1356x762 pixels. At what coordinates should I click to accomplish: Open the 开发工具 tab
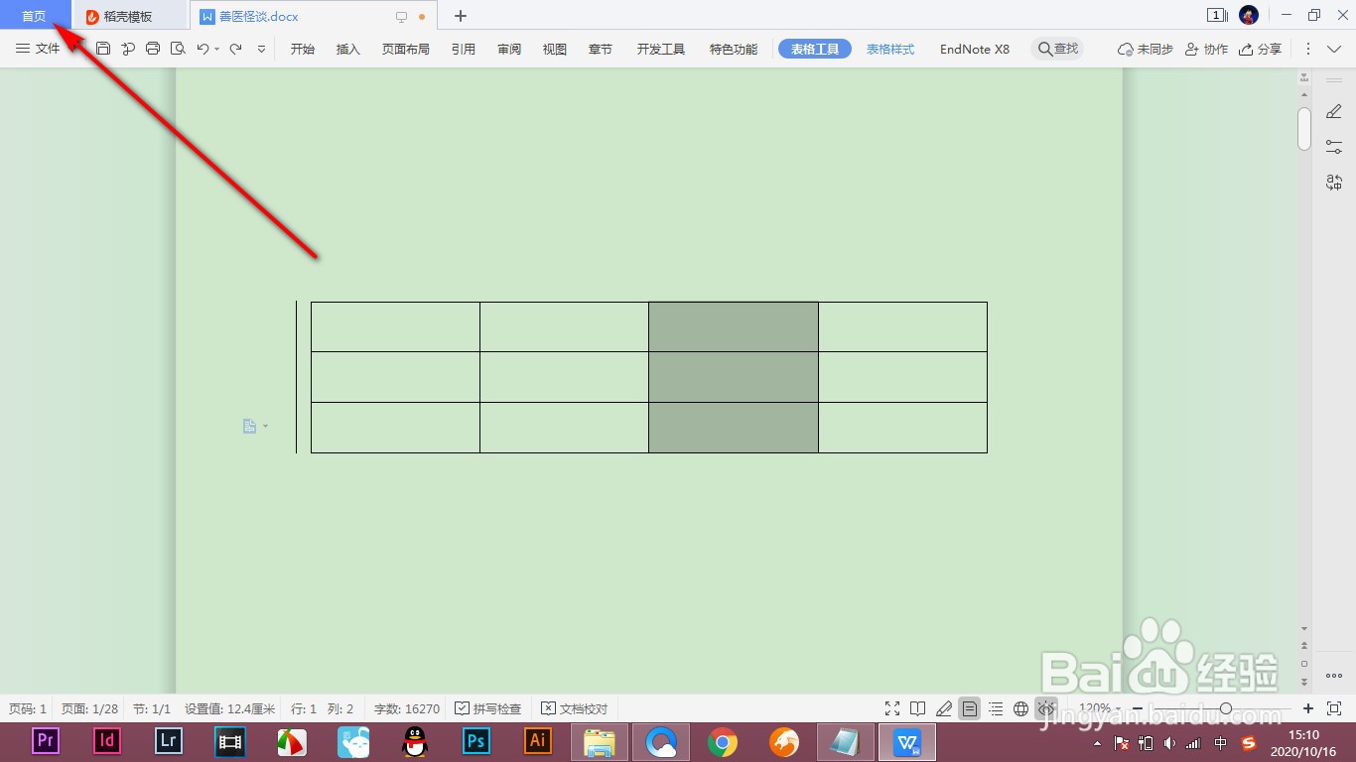tap(661, 49)
